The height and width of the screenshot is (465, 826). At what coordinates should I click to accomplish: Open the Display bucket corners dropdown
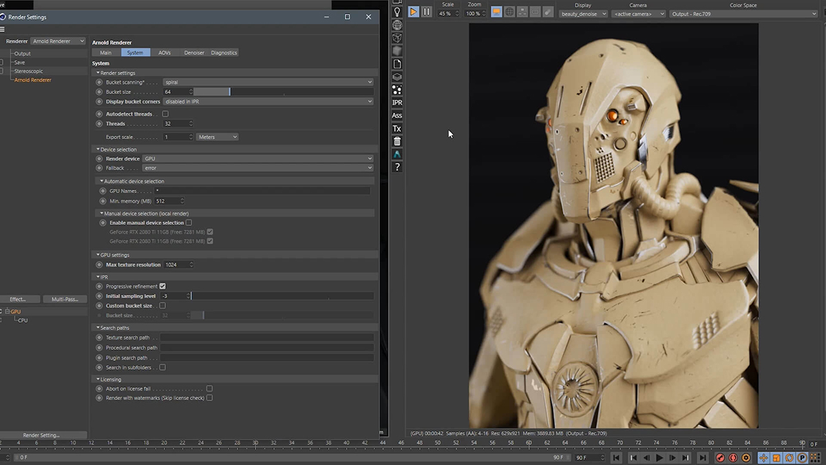click(268, 101)
